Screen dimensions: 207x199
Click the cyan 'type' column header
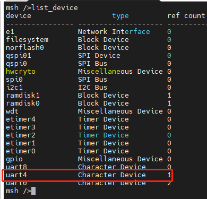tap(120, 16)
